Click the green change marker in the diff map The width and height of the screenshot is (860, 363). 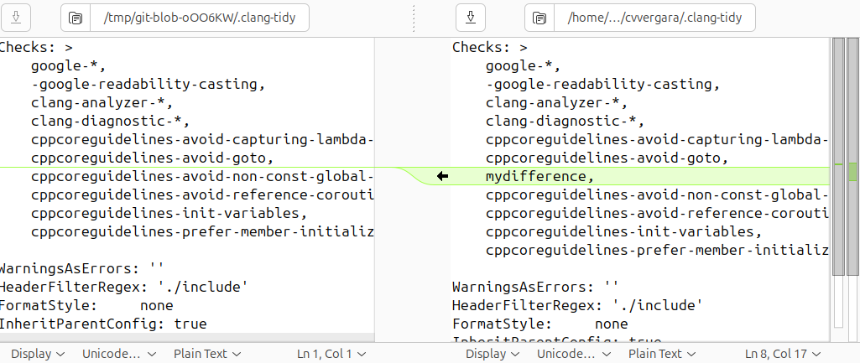pyautogui.click(x=852, y=171)
